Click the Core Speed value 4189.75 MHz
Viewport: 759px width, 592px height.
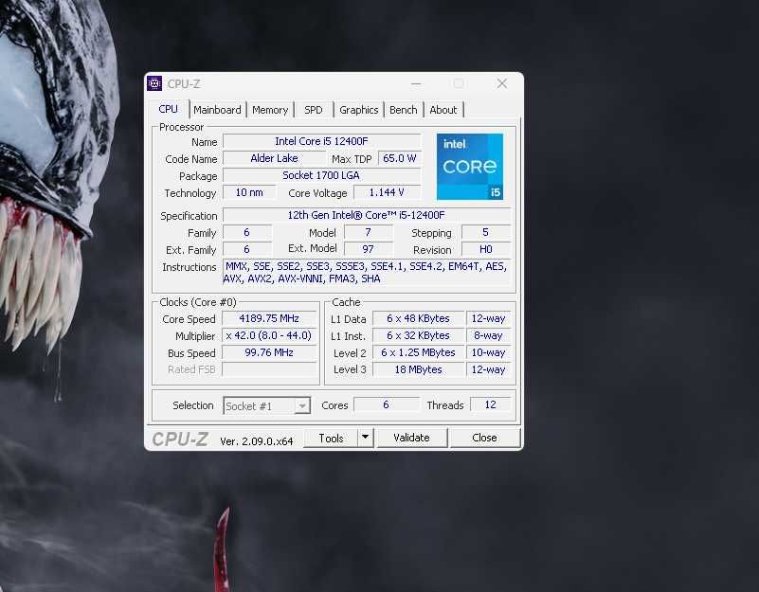click(269, 318)
